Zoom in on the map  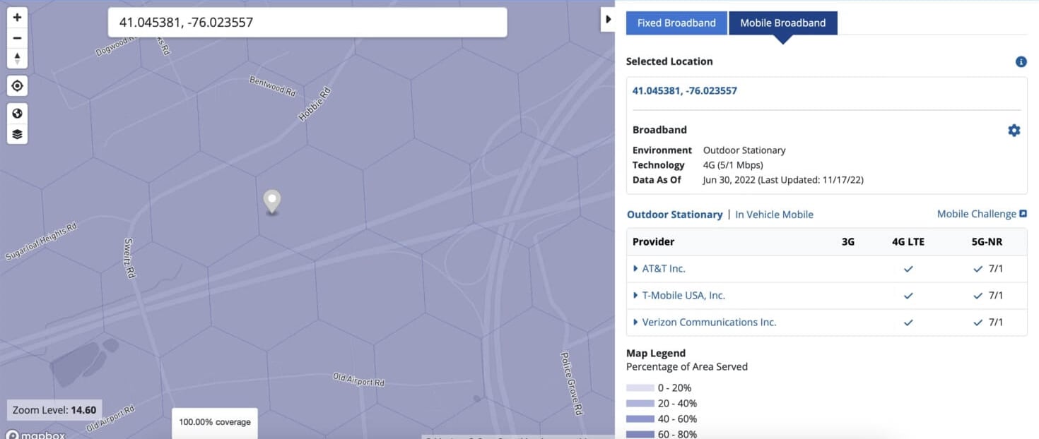pyautogui.click(x=17, y=18)
